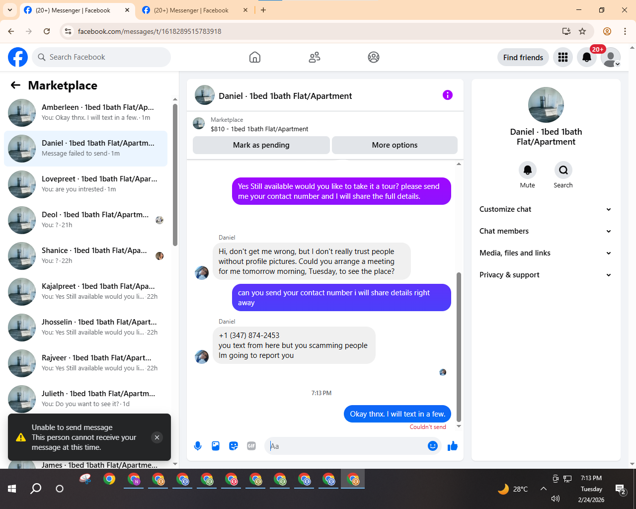
Task: Dismiss the Unable to send message toast
Action: 157,437
